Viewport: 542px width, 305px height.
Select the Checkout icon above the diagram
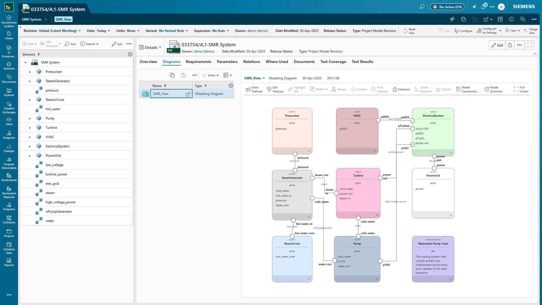point(401,89)
